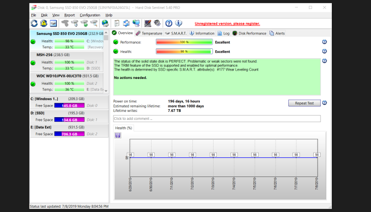The width and height of the screenshot is (371, 212).
Task: Switch to the Overview tab
Action: 122,33
